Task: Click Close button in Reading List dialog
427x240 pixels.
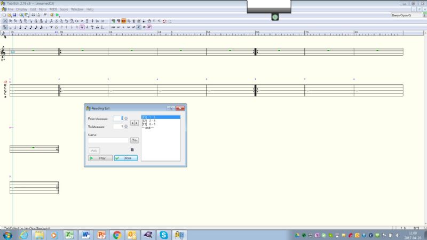Action: (x=126, y=158)
